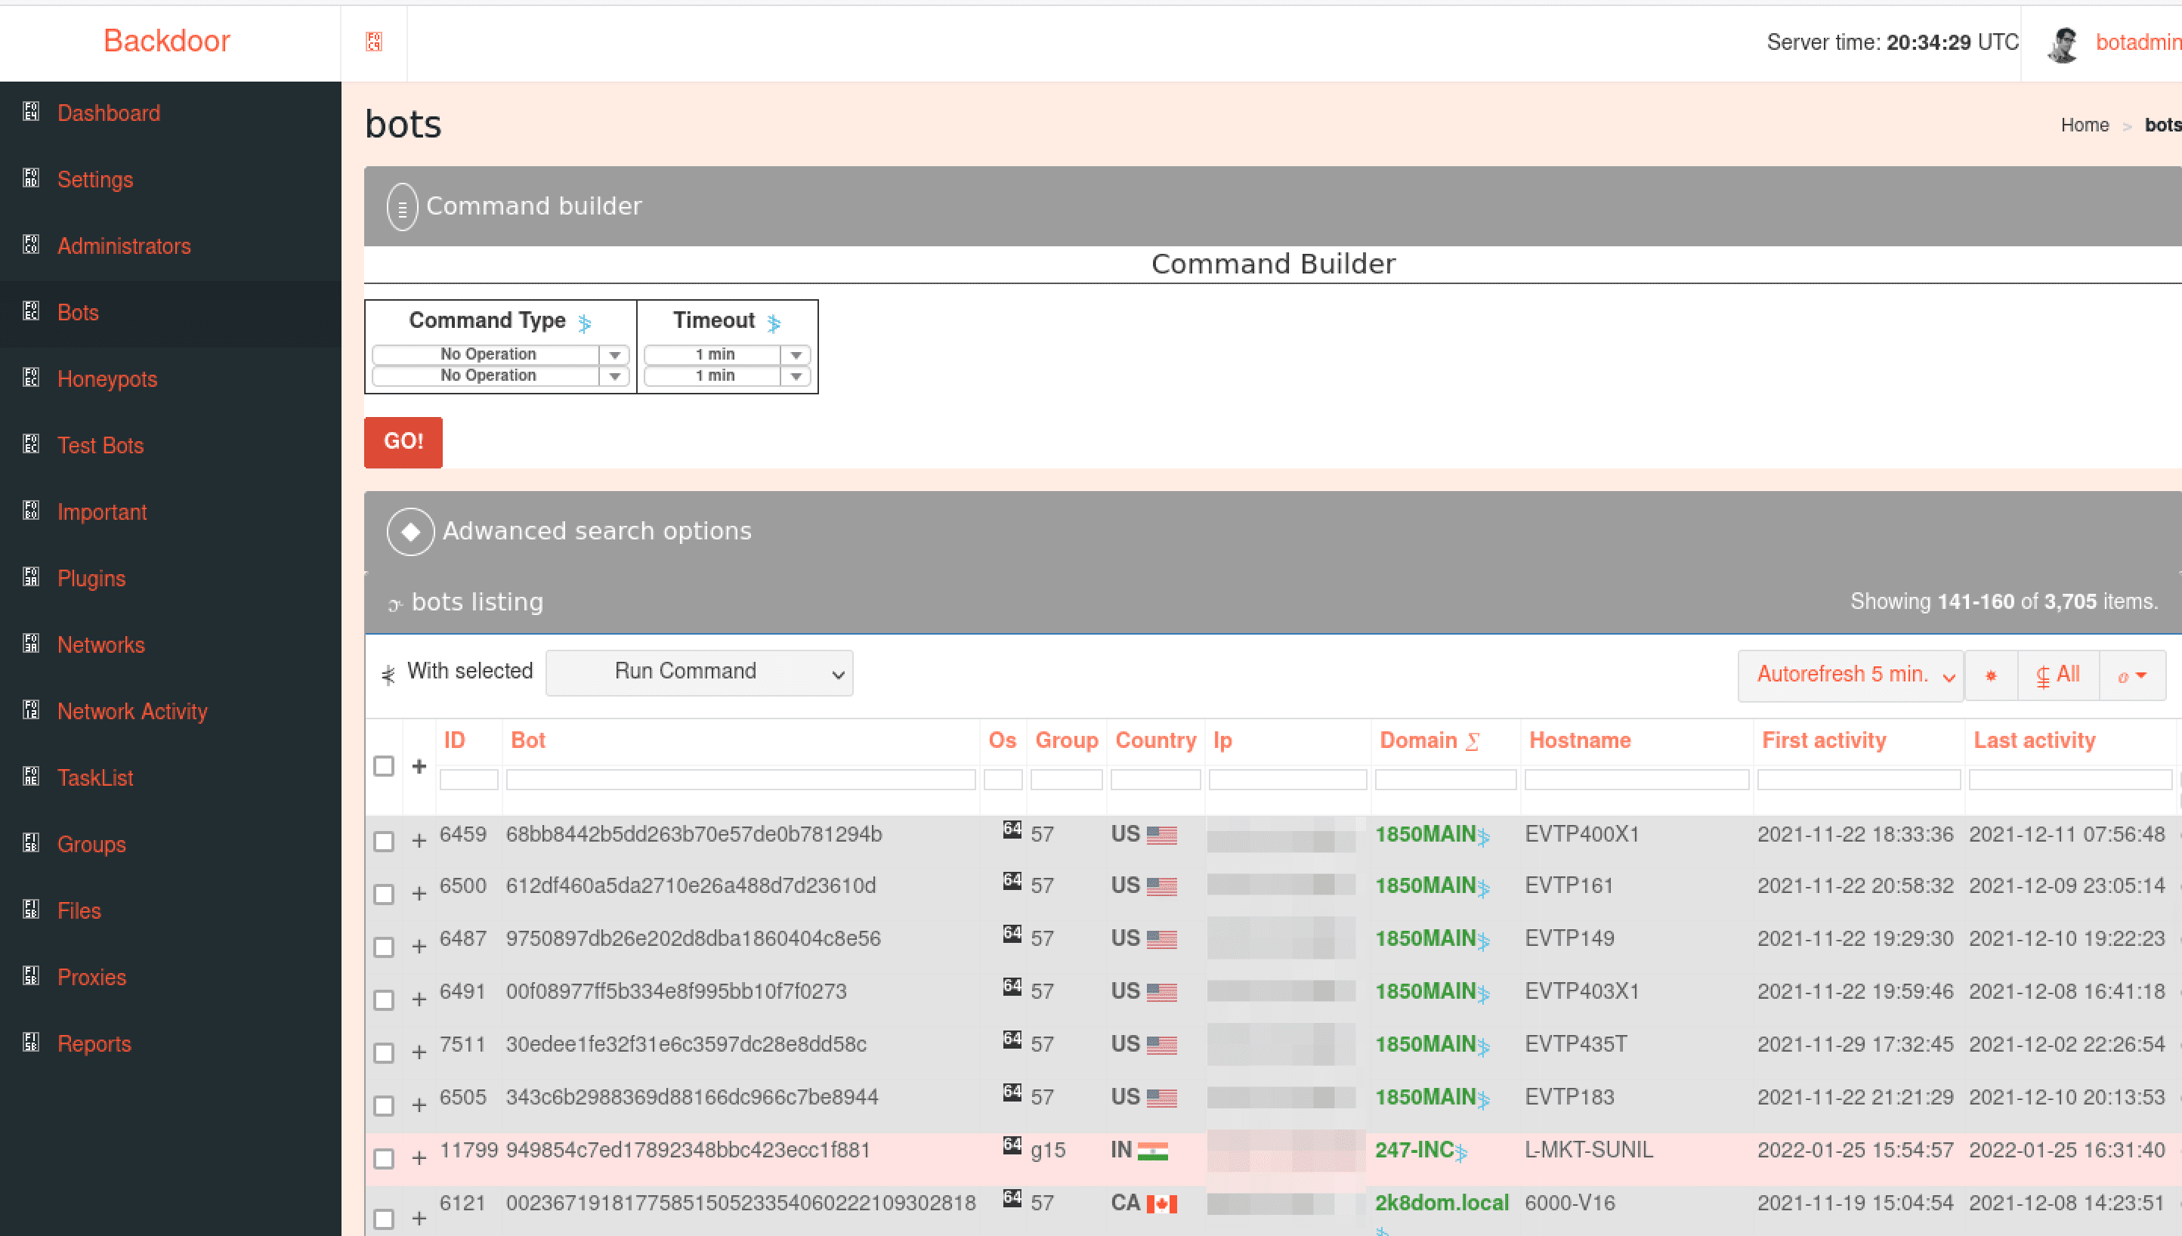The width and height of the screenshot is (2182, 1236).
Task: Click the sigma icon in Domain header
Action: click(x=1473, y=741)
